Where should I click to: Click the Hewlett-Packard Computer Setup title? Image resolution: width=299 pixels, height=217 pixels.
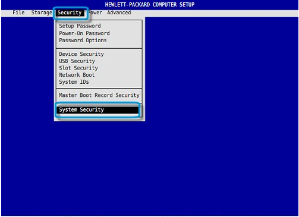click(x=150, y=4)
